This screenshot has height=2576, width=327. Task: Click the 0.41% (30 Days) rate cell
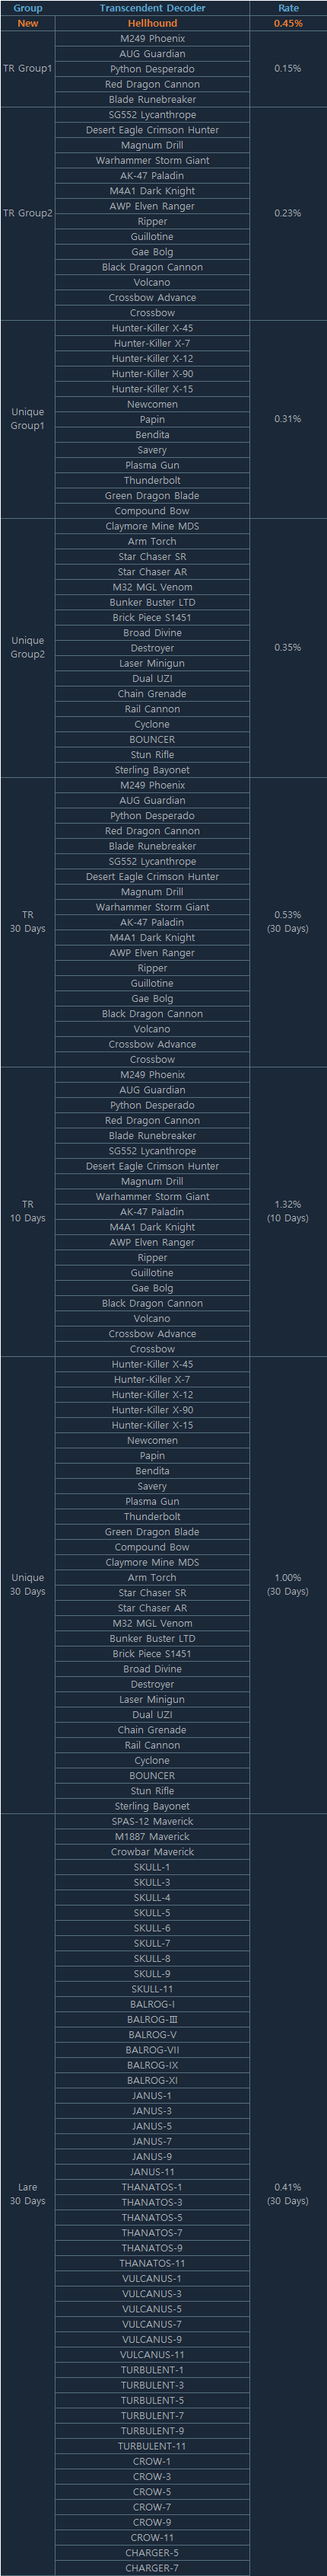pyautogui.click(x=288, y=2194)
